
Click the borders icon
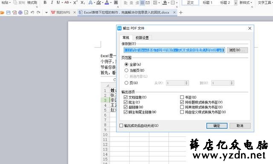(x=172, y=3)
